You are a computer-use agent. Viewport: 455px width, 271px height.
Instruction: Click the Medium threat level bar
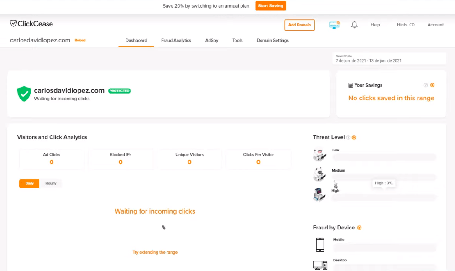point(384,177)
